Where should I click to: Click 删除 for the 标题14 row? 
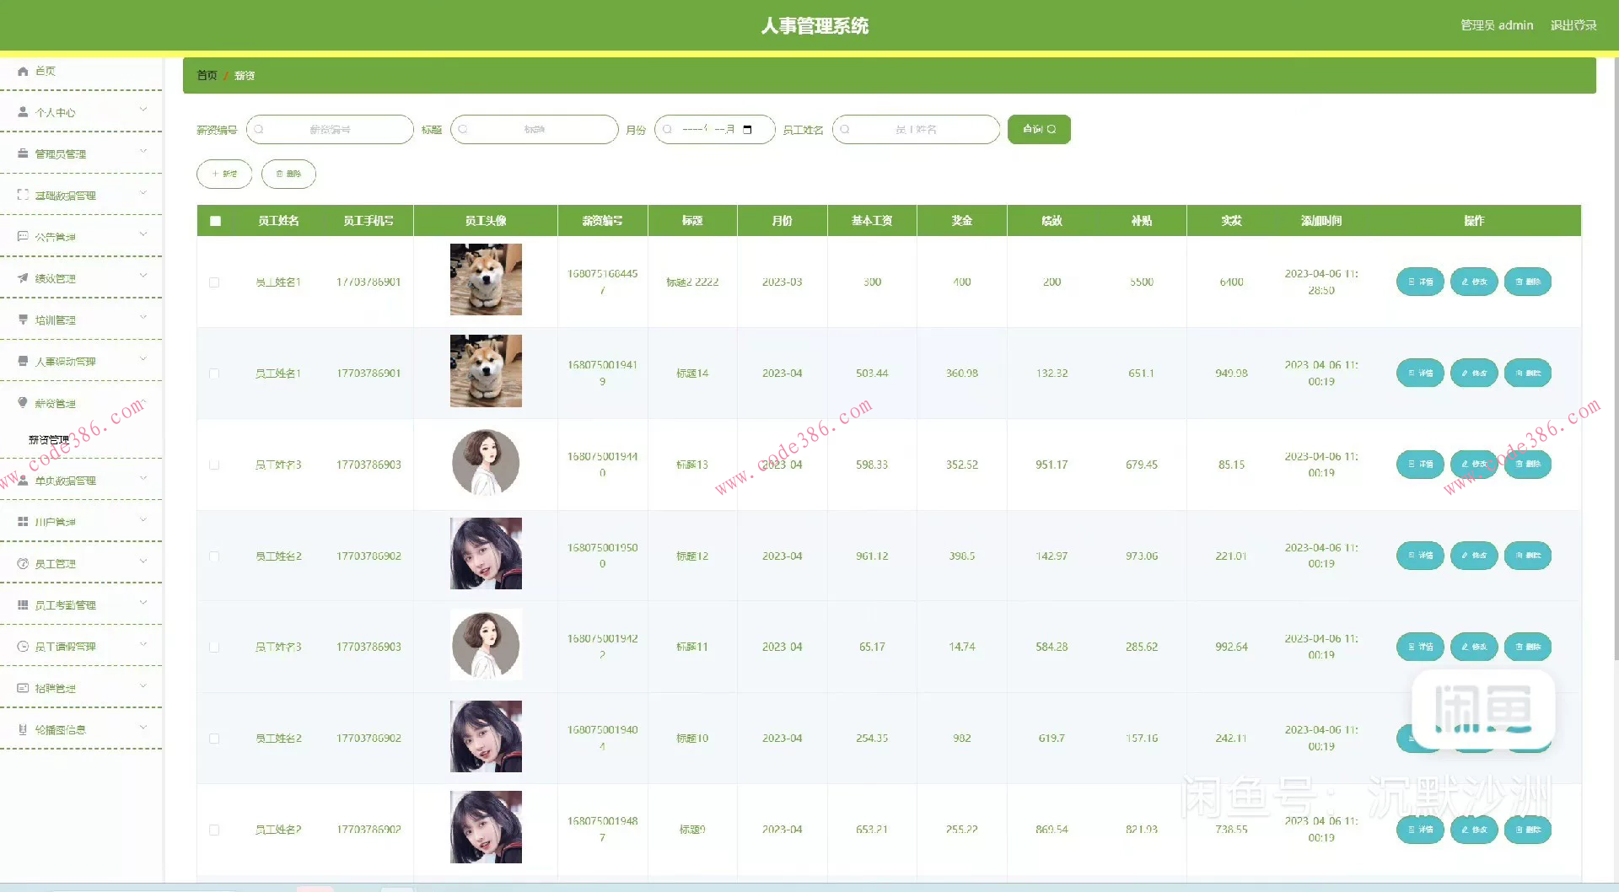click(1528, 373)
